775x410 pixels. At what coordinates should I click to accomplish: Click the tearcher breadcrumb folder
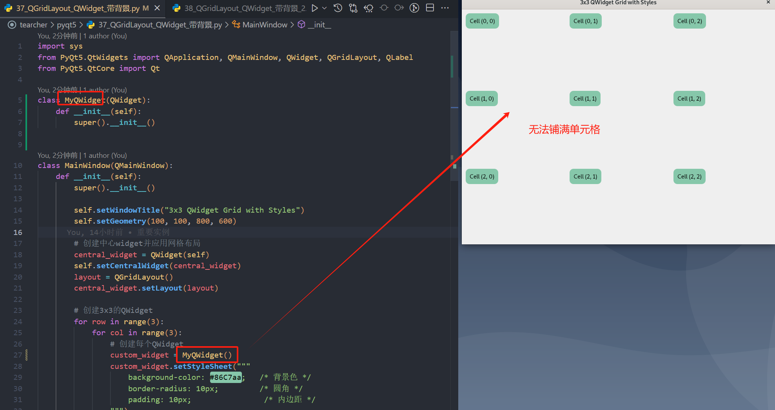click(33, 25)
